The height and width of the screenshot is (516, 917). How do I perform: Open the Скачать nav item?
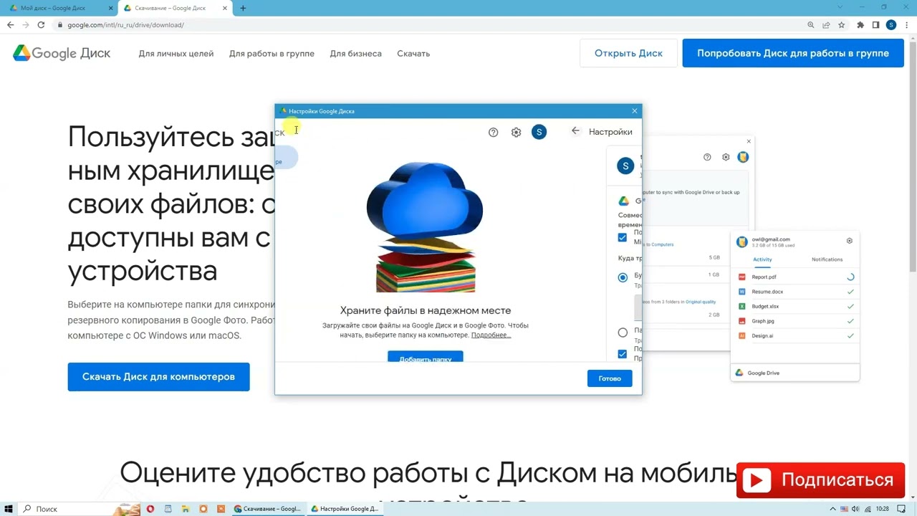(413, 54)
